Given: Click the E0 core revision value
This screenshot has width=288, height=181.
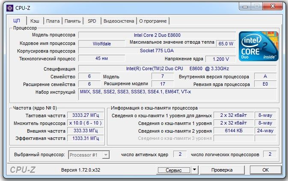Looking at the screenshot, I should [x=265, y=84].
